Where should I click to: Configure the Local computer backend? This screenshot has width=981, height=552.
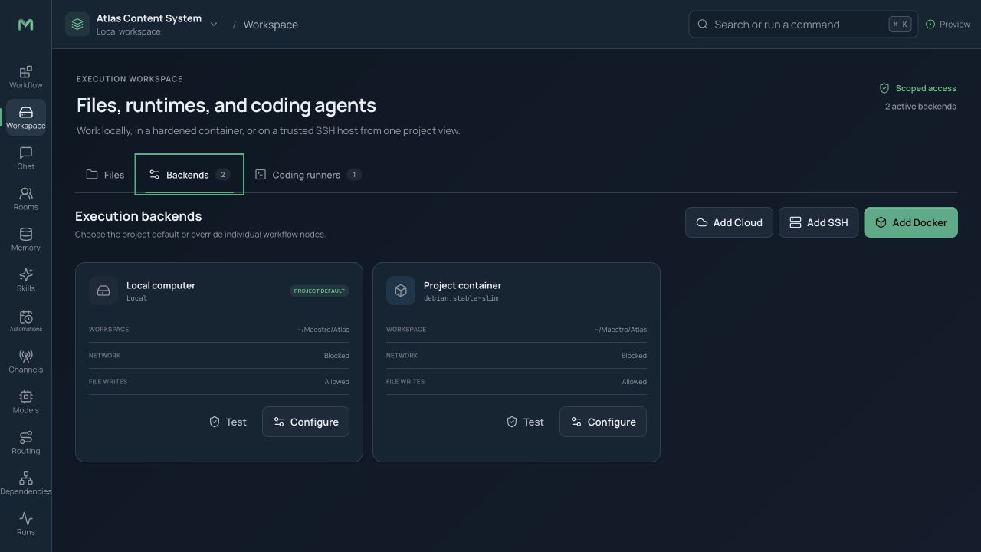click(306, 422)
